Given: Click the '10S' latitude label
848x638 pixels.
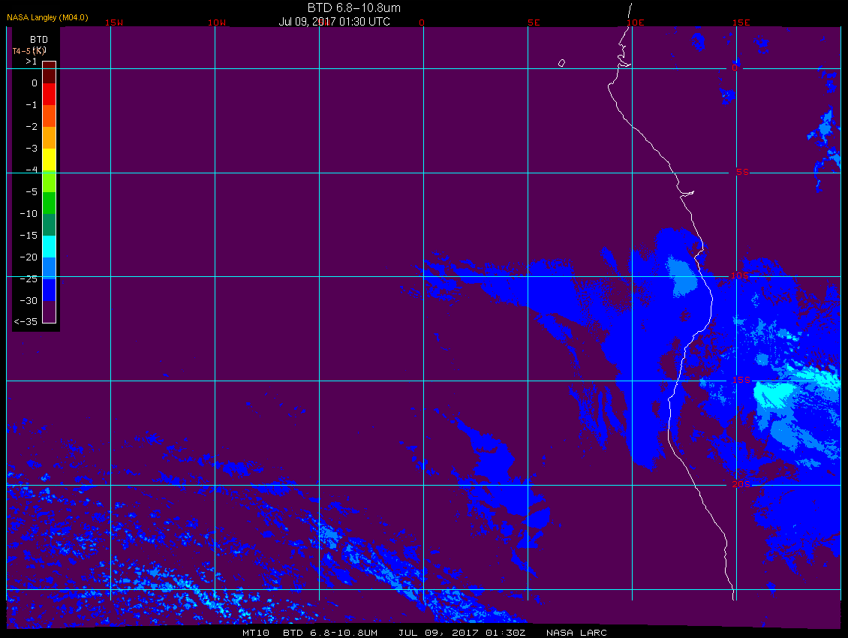Looking at the screenshot, I should tap(740, 276).
